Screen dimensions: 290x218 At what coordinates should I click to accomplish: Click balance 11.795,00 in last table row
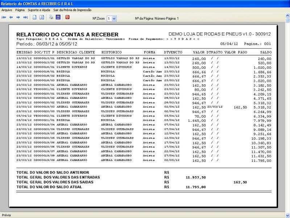pyautogui.click(x=261, y=161)
